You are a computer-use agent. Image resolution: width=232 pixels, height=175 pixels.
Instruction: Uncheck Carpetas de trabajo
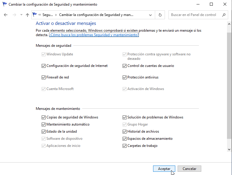(124, 146)
